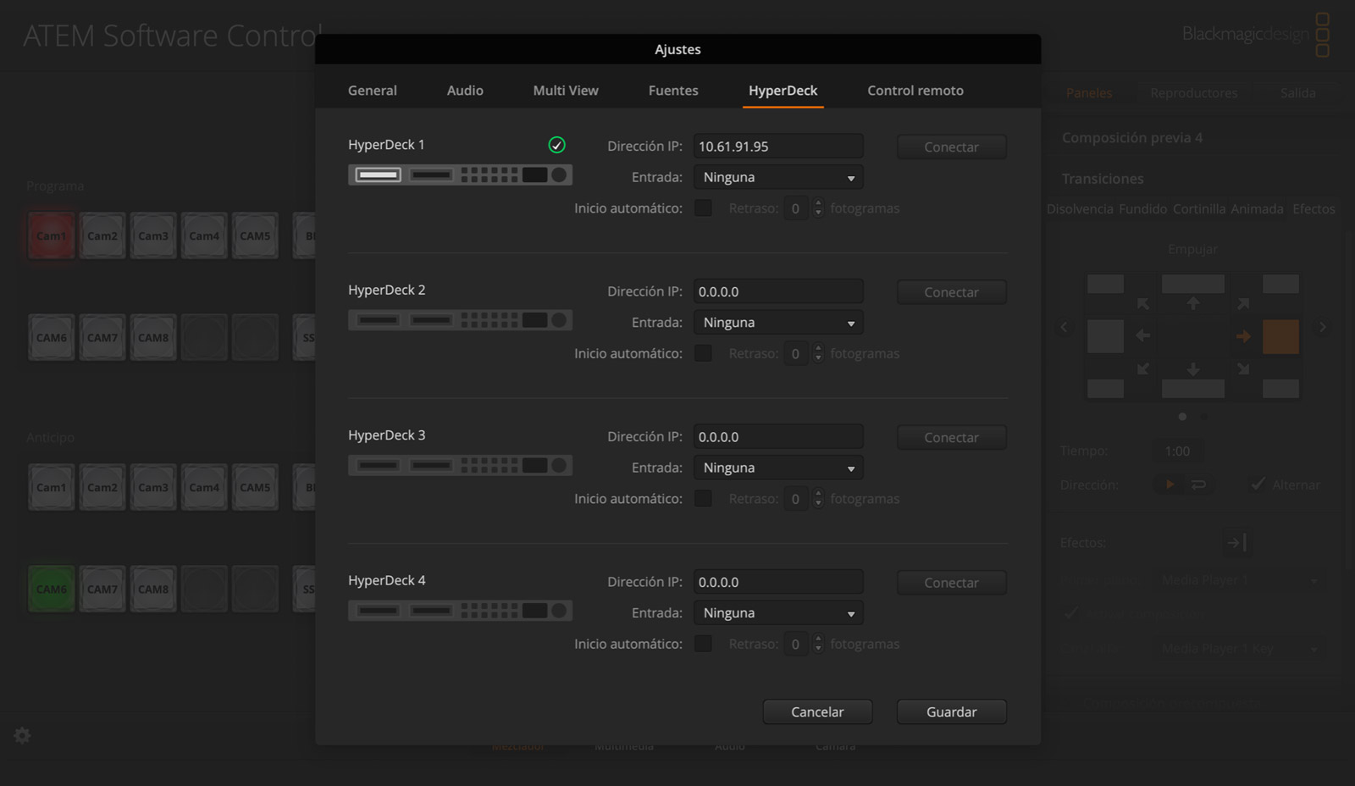The image size is (1355, 786).
Task: Click the Efectos arrow-to-bar icon
Action: point(1236,542)
